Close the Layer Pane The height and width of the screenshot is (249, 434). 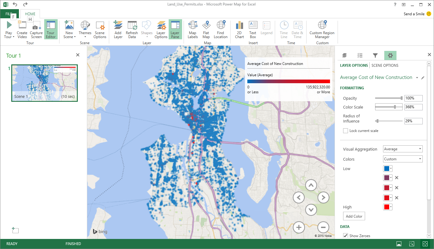429,55
